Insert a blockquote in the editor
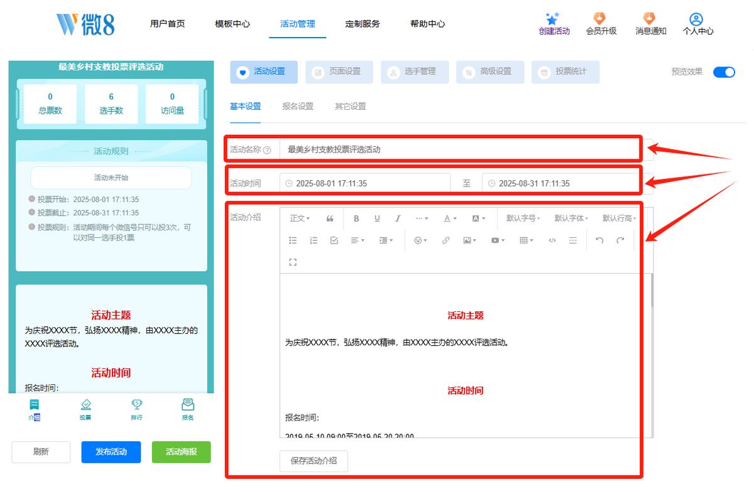The image size is (754, 494). [330, 218]
